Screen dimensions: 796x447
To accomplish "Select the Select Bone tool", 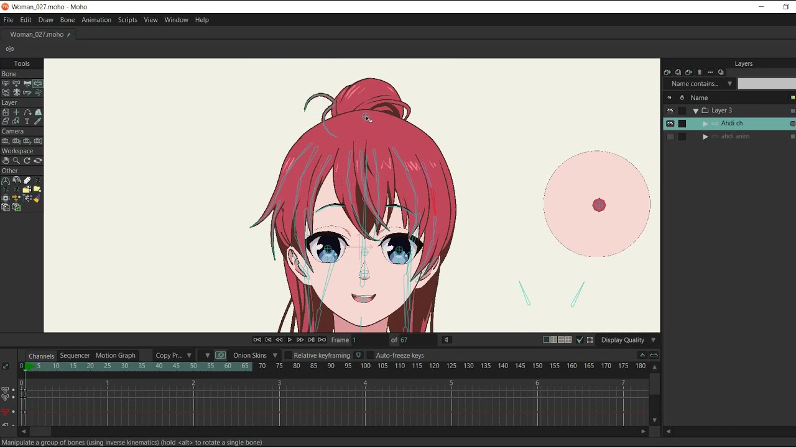I will point(6,83).
